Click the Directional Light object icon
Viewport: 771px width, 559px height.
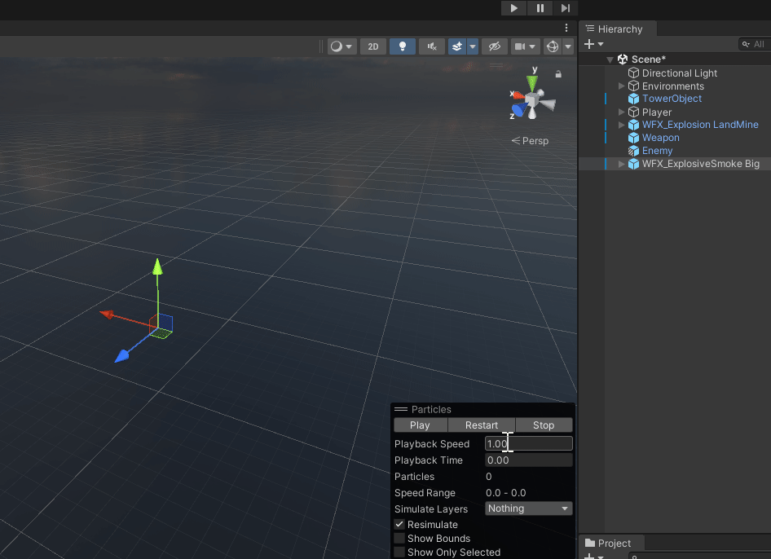(634, 73)
